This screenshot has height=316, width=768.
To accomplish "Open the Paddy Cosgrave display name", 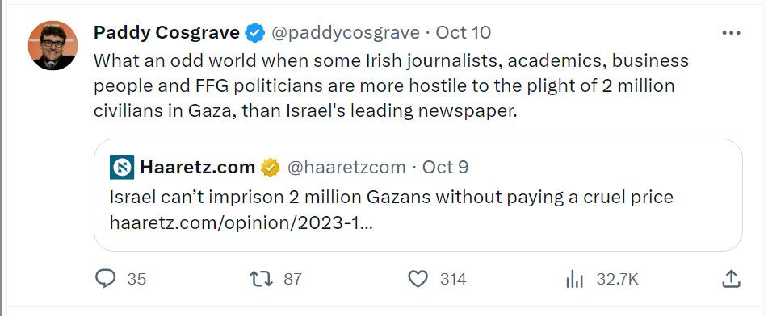I will pos(166,33).
